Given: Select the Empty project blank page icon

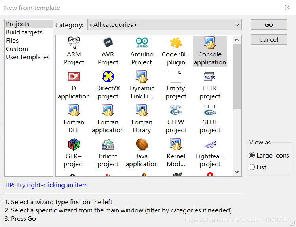Looking at the screenshot, I should (176, 77).
